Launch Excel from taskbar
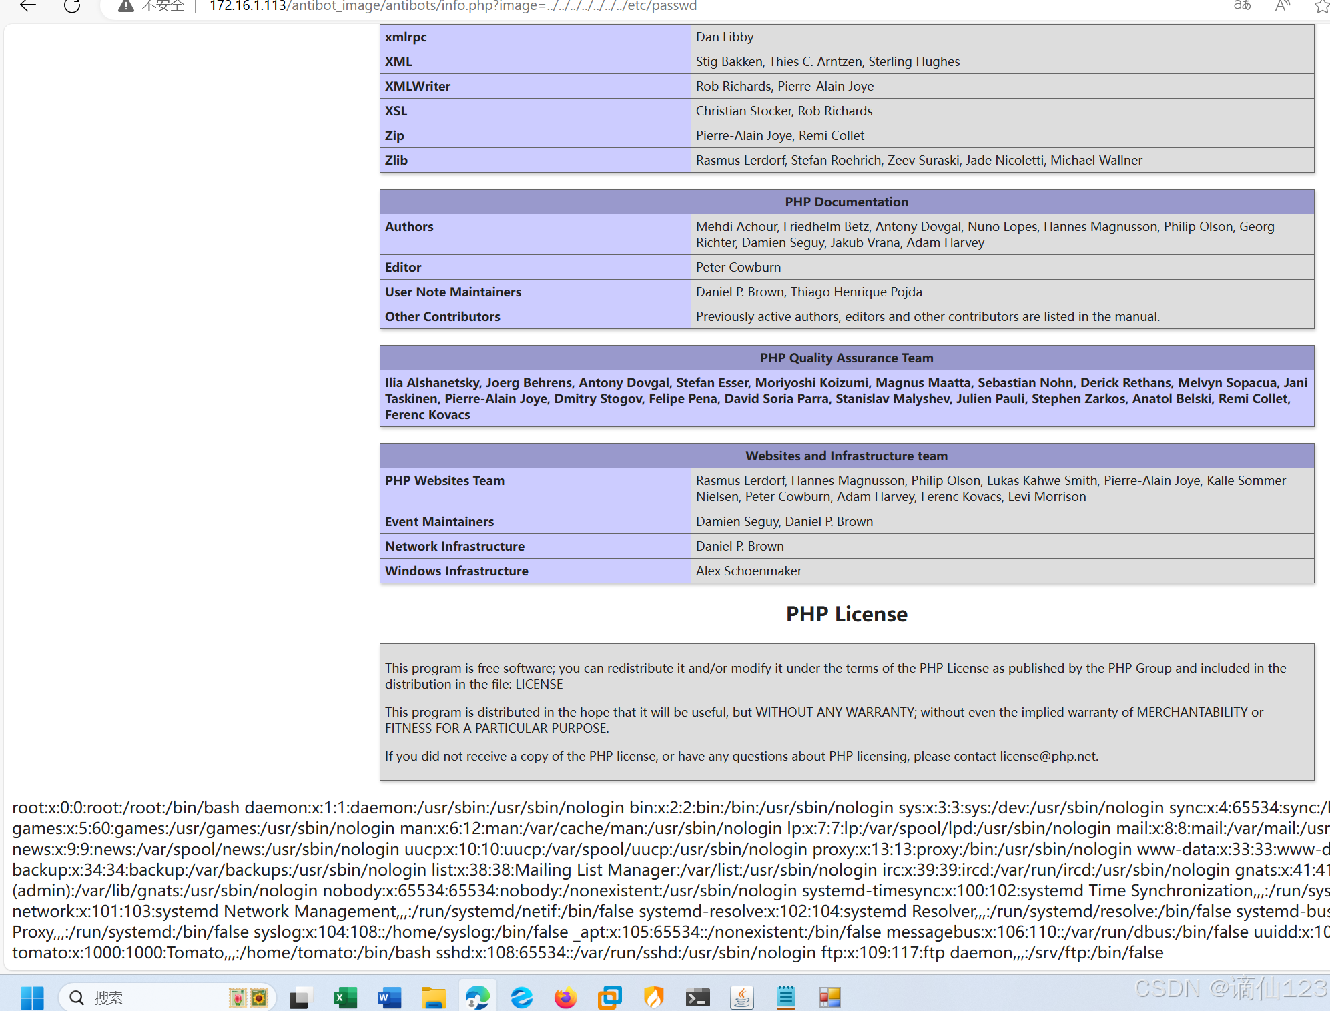 pyautogui.click(x=345, y=998)
